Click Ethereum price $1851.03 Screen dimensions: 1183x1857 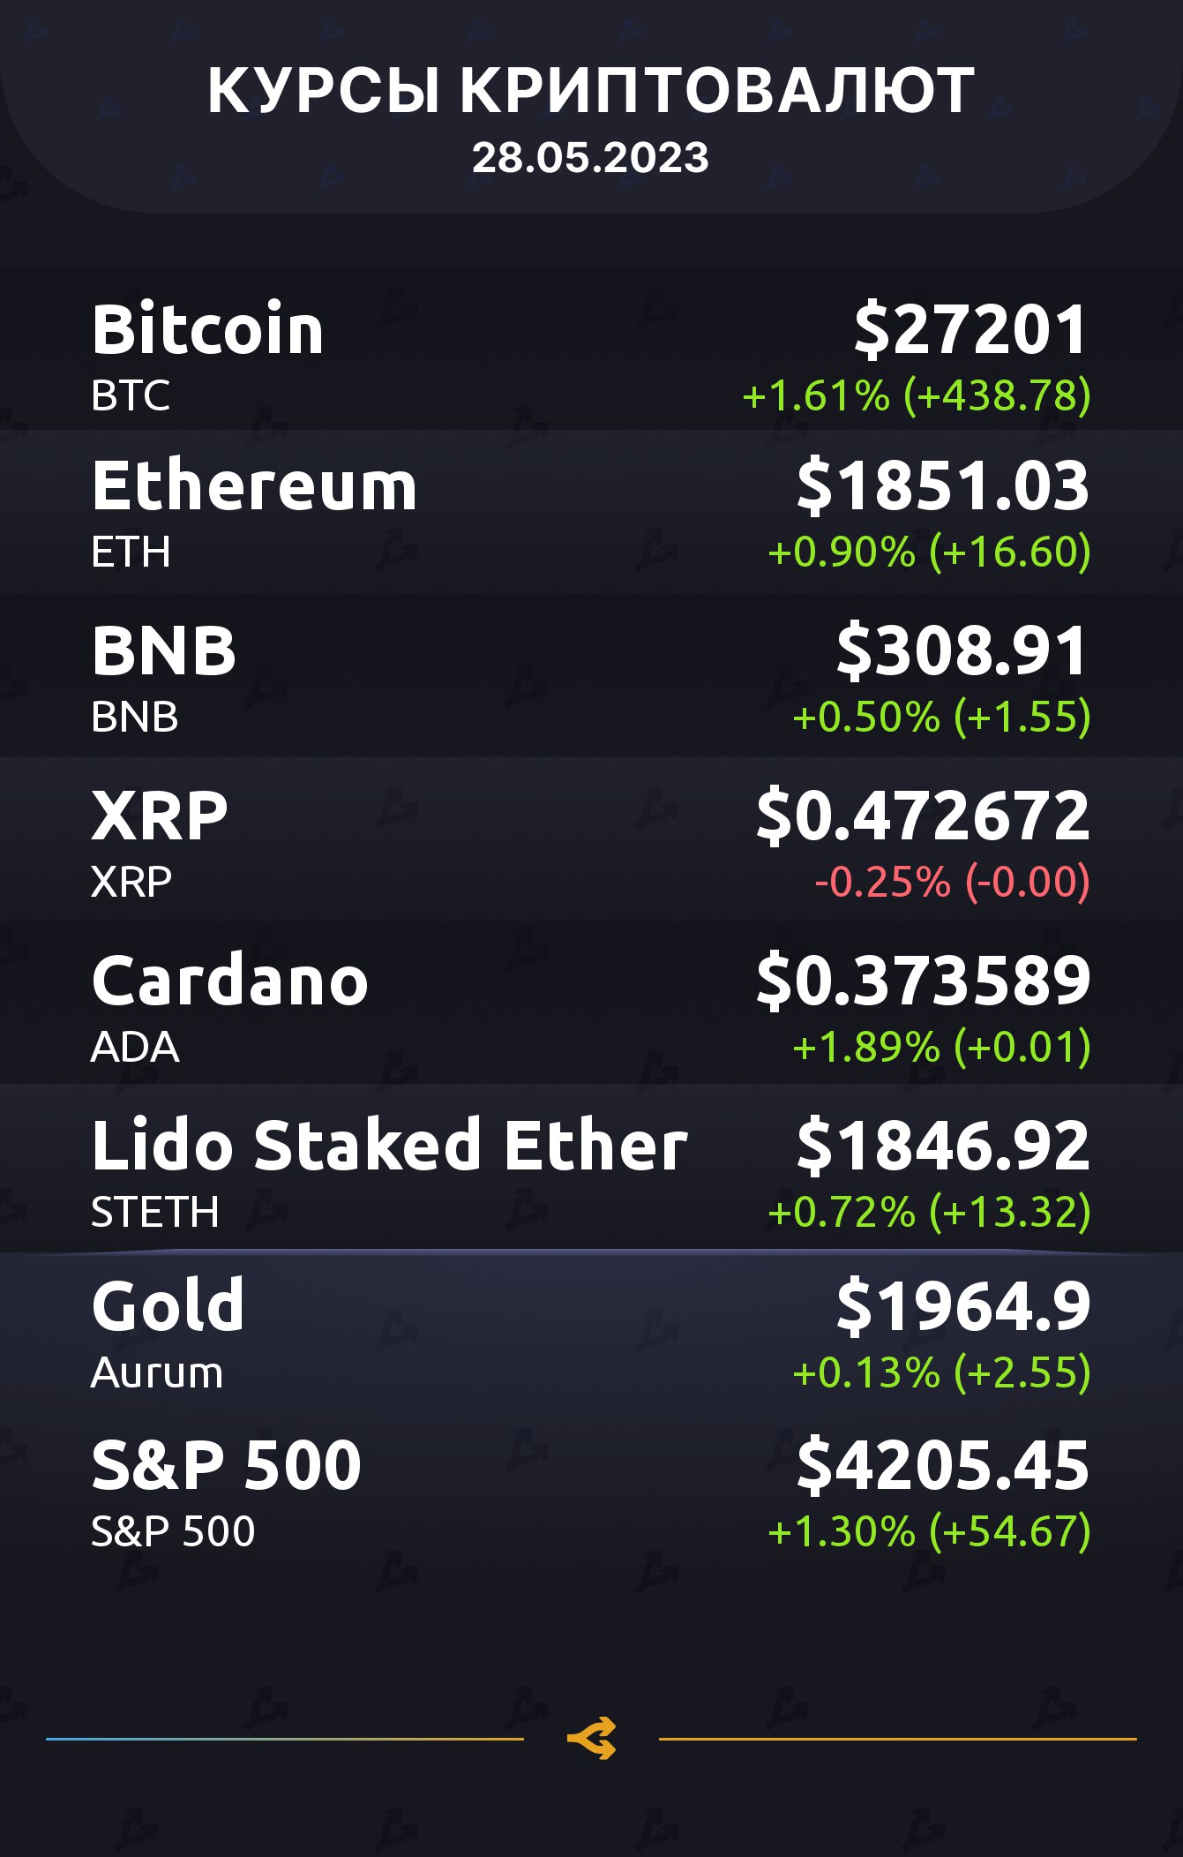click(943, 486)
